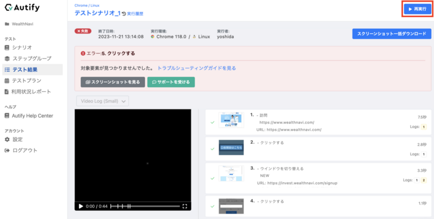The width and height of the screenshot is (434, 219).
Task: Click the calendar icon beside テストプラン
Action: (x=7, y=81)
